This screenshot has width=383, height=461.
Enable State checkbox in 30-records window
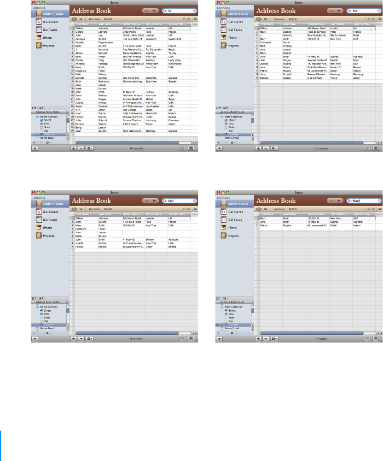(x=41, y=127)
